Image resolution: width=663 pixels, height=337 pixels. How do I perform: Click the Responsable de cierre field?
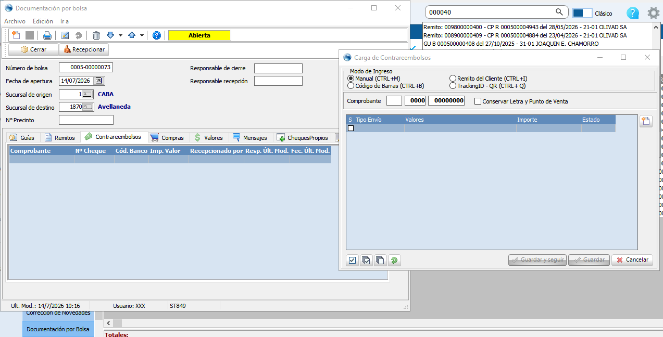278,68
